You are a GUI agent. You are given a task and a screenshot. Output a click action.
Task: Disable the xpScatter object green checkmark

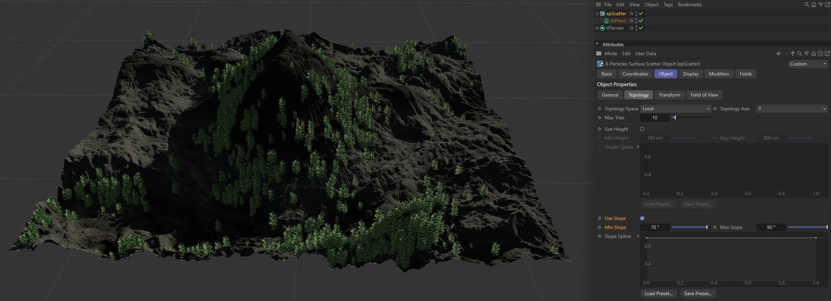[641, 13]
